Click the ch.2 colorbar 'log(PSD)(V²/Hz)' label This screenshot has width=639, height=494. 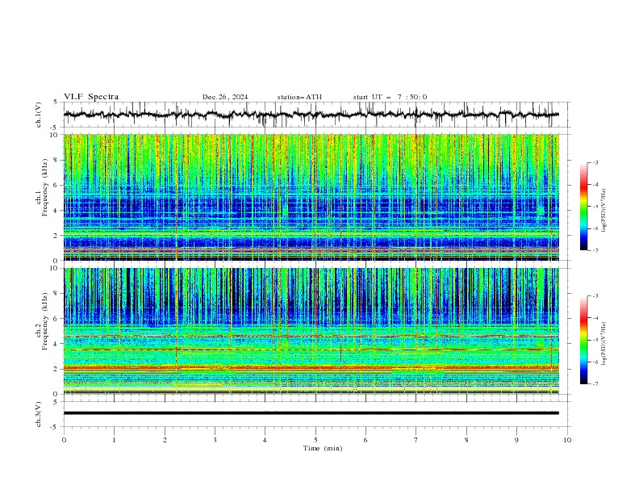point(604,344)
